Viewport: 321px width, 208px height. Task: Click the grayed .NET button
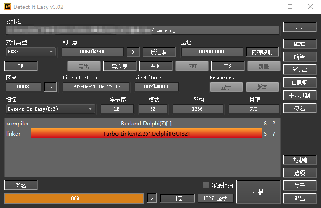click(192, 66)
